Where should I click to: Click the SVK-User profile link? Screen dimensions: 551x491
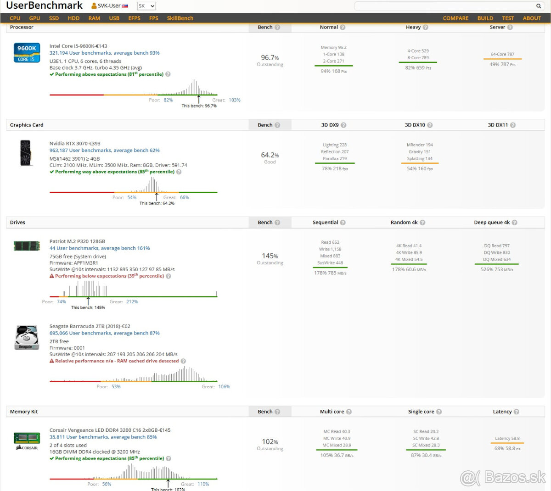(109, 6)
